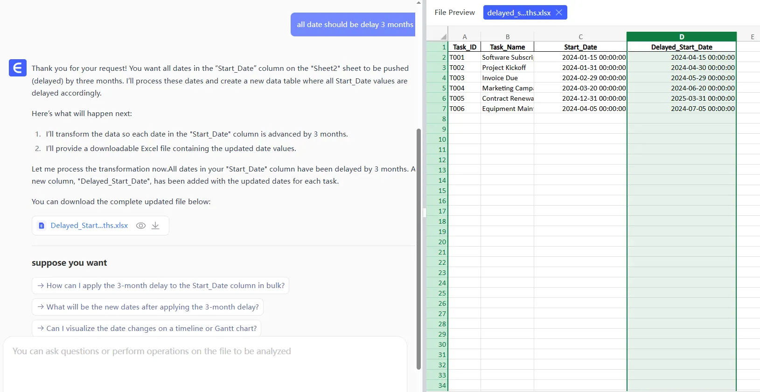Click the spreadsheet select-all corner triangle
This screenshot has width=760, height=392.
(x=443, y=36)
